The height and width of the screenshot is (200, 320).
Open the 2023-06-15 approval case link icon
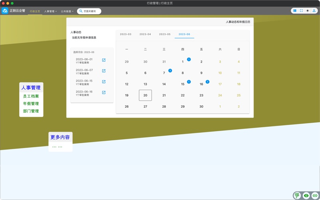(x=104, y=82)
